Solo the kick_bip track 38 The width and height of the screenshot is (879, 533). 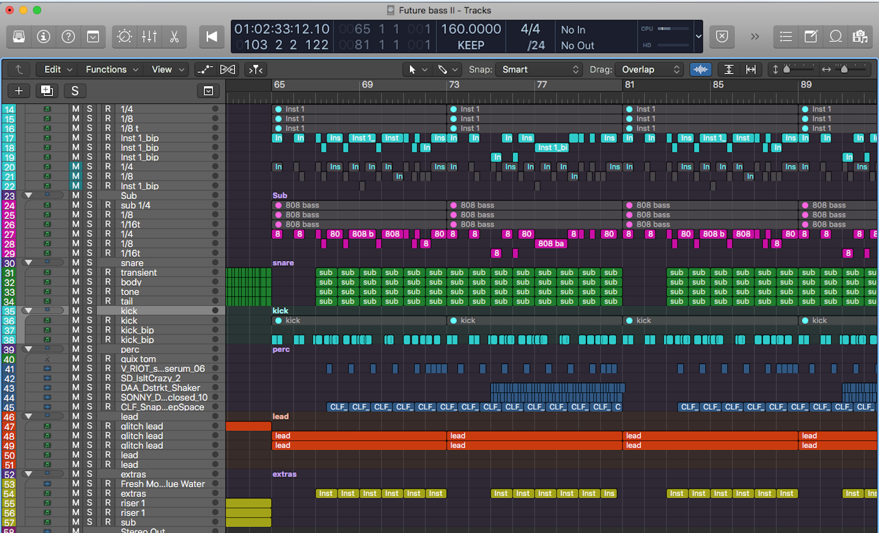tap(89, 339)
